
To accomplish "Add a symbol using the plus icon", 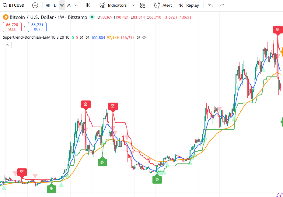I will point(35,5).
